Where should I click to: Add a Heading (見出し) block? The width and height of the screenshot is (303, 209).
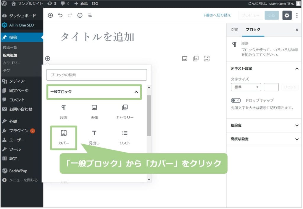[x=94, y=133]
